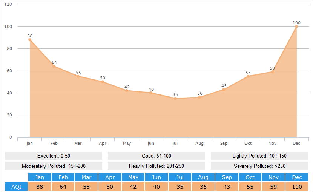Screen dimensions: 313x192
Task: Click the Sep table header cell
Action: [227, 177]
